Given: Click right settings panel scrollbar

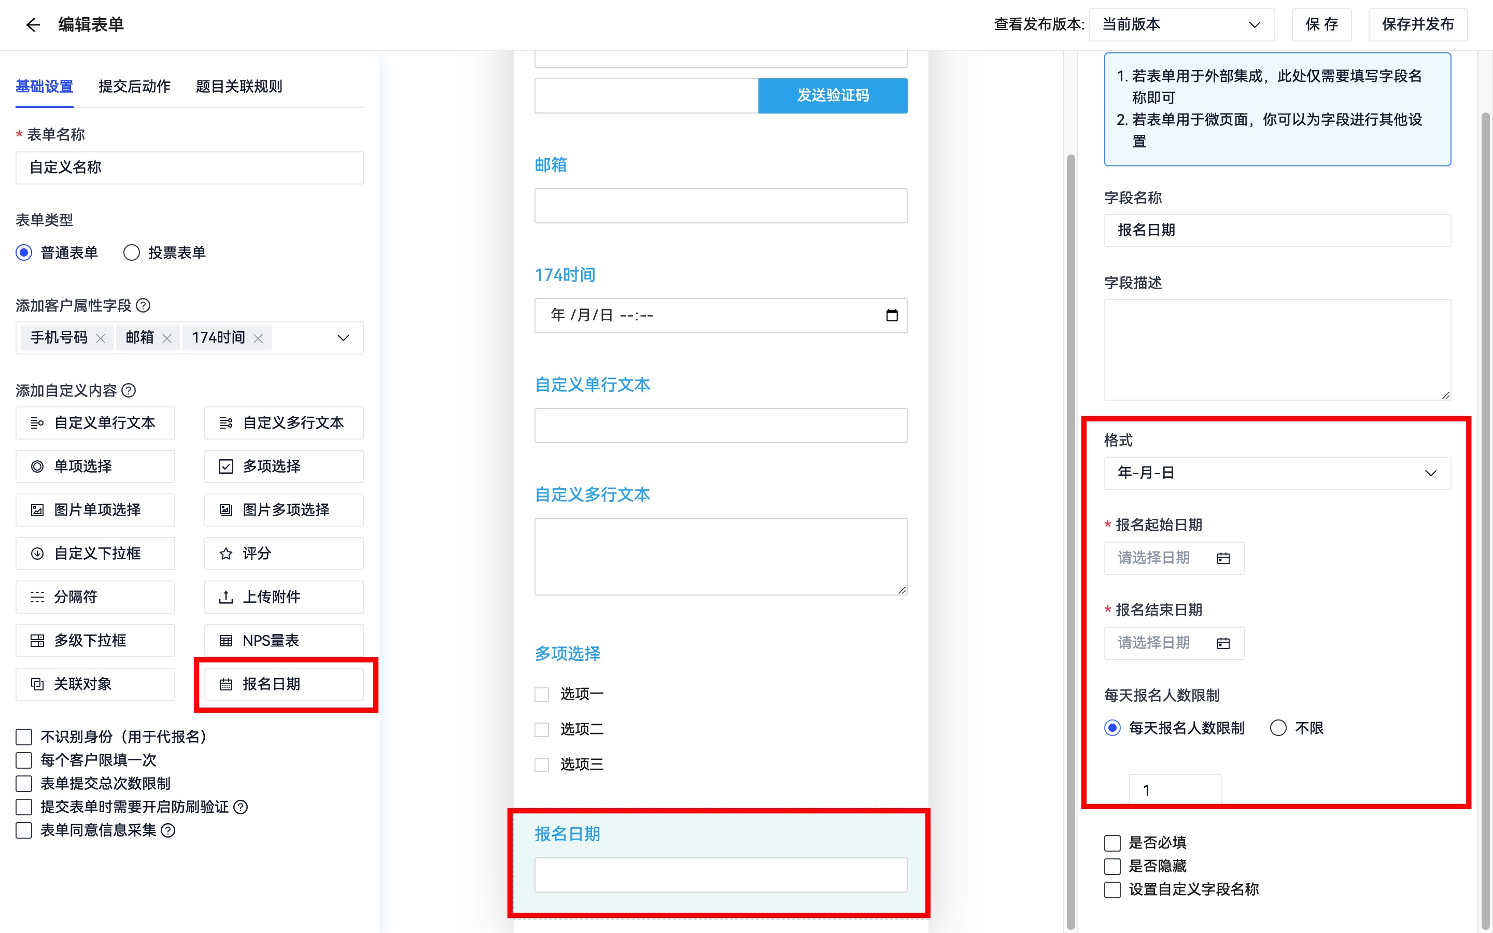Looking at the screenshot, I should (1486, 521).
